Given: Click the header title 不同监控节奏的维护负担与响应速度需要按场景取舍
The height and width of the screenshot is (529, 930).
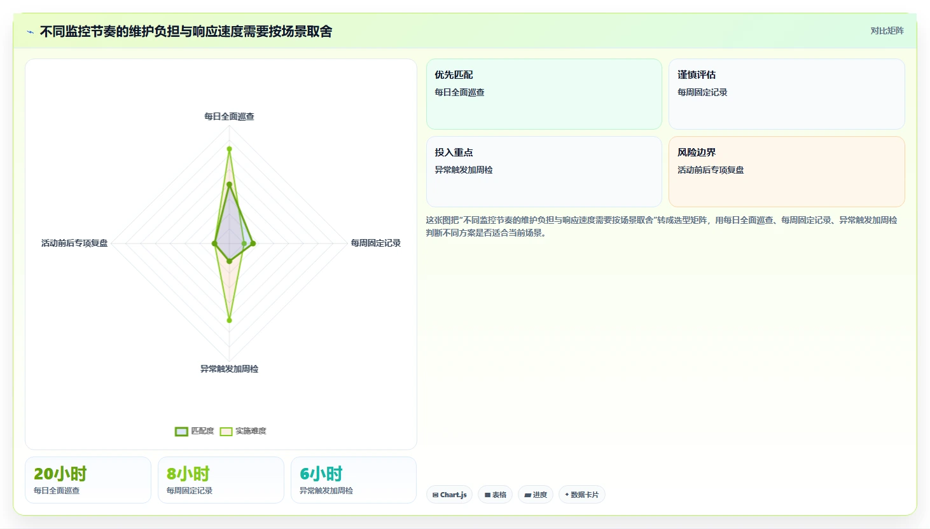Looking at the screenshot, I should 186,31.
